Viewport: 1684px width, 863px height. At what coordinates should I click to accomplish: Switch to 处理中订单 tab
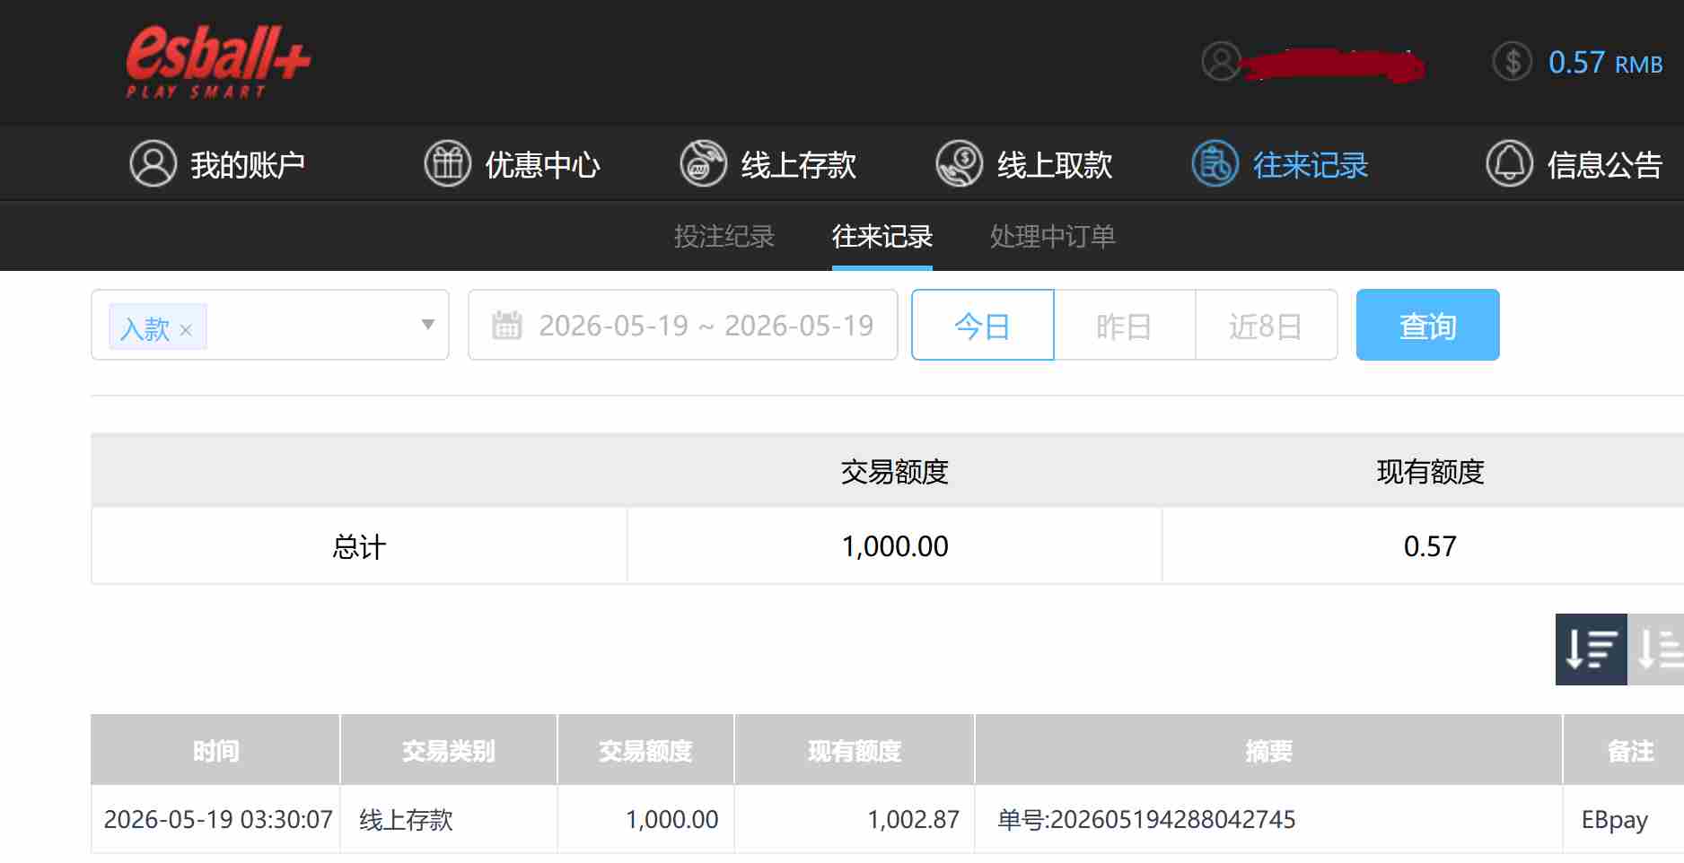tap(1052, 236)
